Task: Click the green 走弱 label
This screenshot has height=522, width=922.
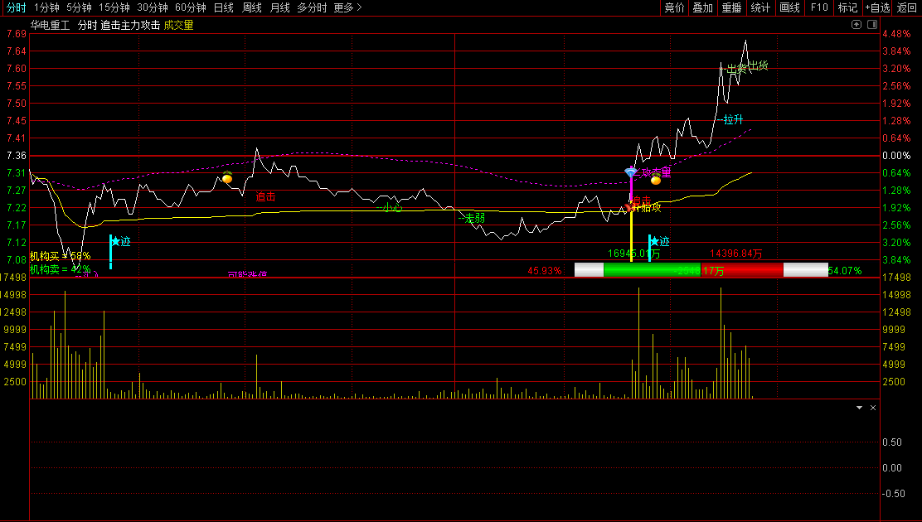Action: point(472,219)
